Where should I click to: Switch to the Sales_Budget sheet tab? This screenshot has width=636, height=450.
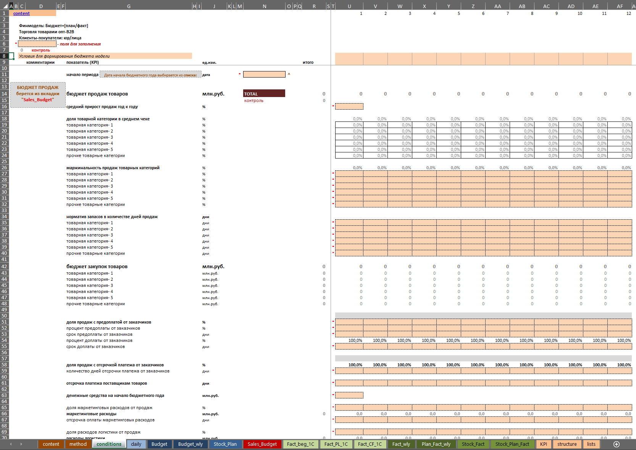tap(262, 444)
